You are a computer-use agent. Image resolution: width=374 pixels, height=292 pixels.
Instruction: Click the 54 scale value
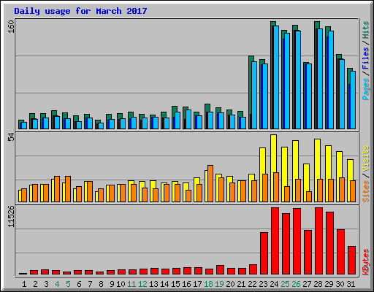[11, 138]
